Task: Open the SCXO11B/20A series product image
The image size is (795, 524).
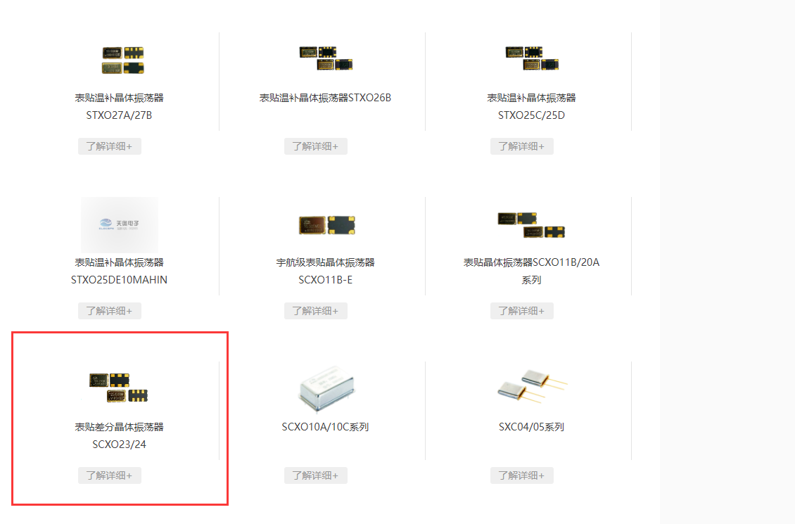Action: coord(531,225)
